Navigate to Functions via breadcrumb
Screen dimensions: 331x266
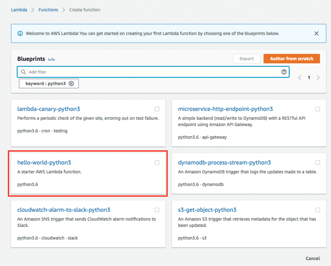point(48,10)
